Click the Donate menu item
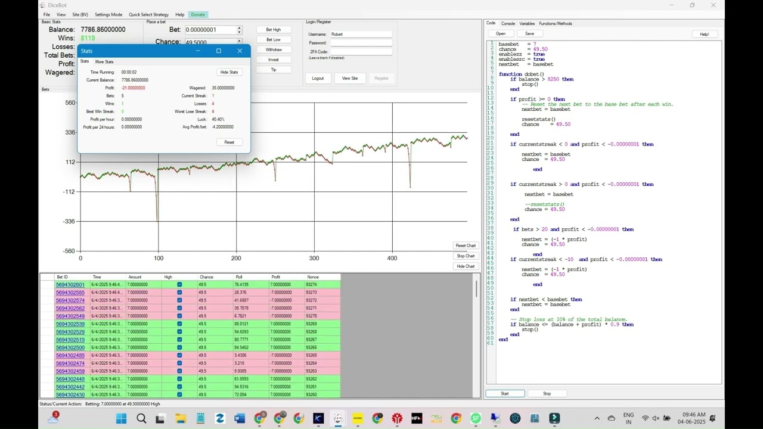This screenshot has height=429, width=763. click(x=198, y=14)
